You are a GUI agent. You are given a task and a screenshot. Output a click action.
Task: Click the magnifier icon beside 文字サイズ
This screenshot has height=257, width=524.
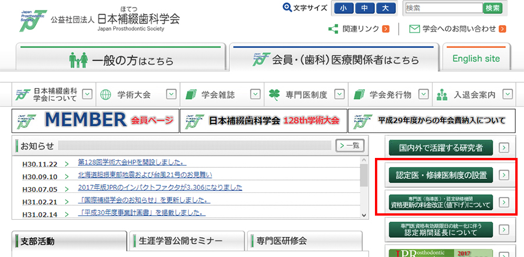click(288, 8)
